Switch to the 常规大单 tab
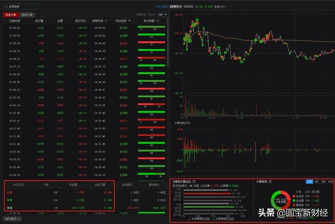The height and width of the screenshot is (224, 335). tap(10, 15)
